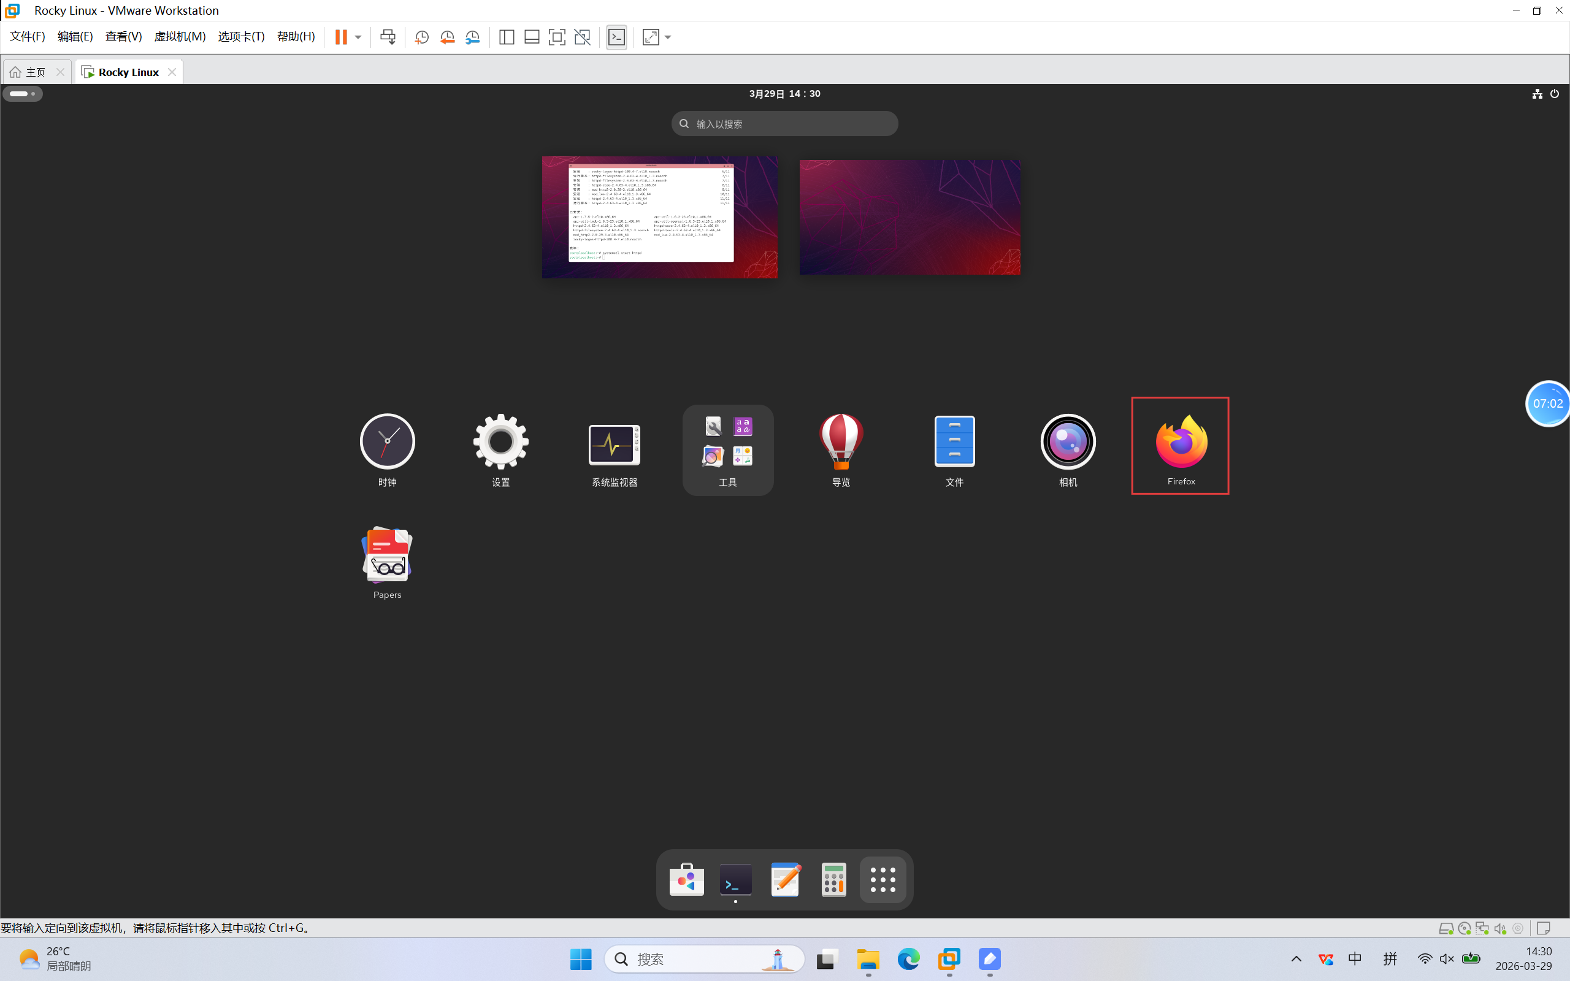
Task: Expand the pause button dropdown arrow
Action: pyautogui.click(x=358, y=37)
